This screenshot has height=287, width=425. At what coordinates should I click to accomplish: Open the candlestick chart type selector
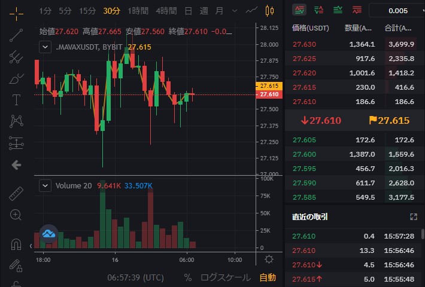click(x=269, y=11)
